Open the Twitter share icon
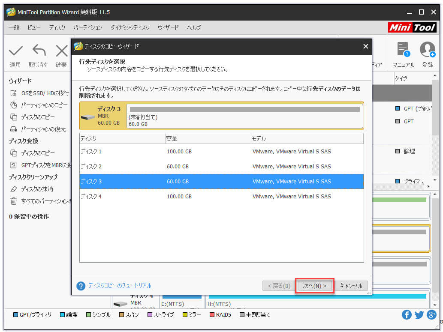The width and height of the screenshot is (443, 332). coord(419,314)
